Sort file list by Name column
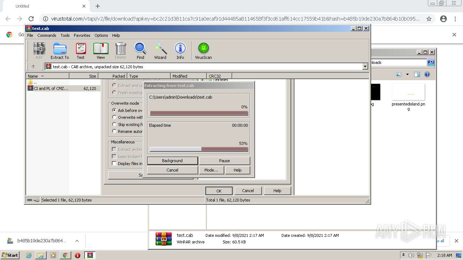 tap(48, 76)
